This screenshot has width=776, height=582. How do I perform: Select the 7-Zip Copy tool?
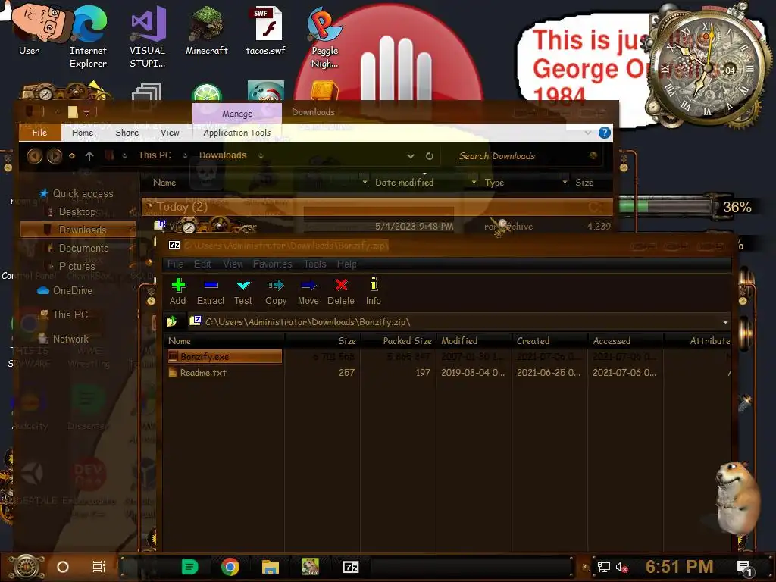click(276, 292)
